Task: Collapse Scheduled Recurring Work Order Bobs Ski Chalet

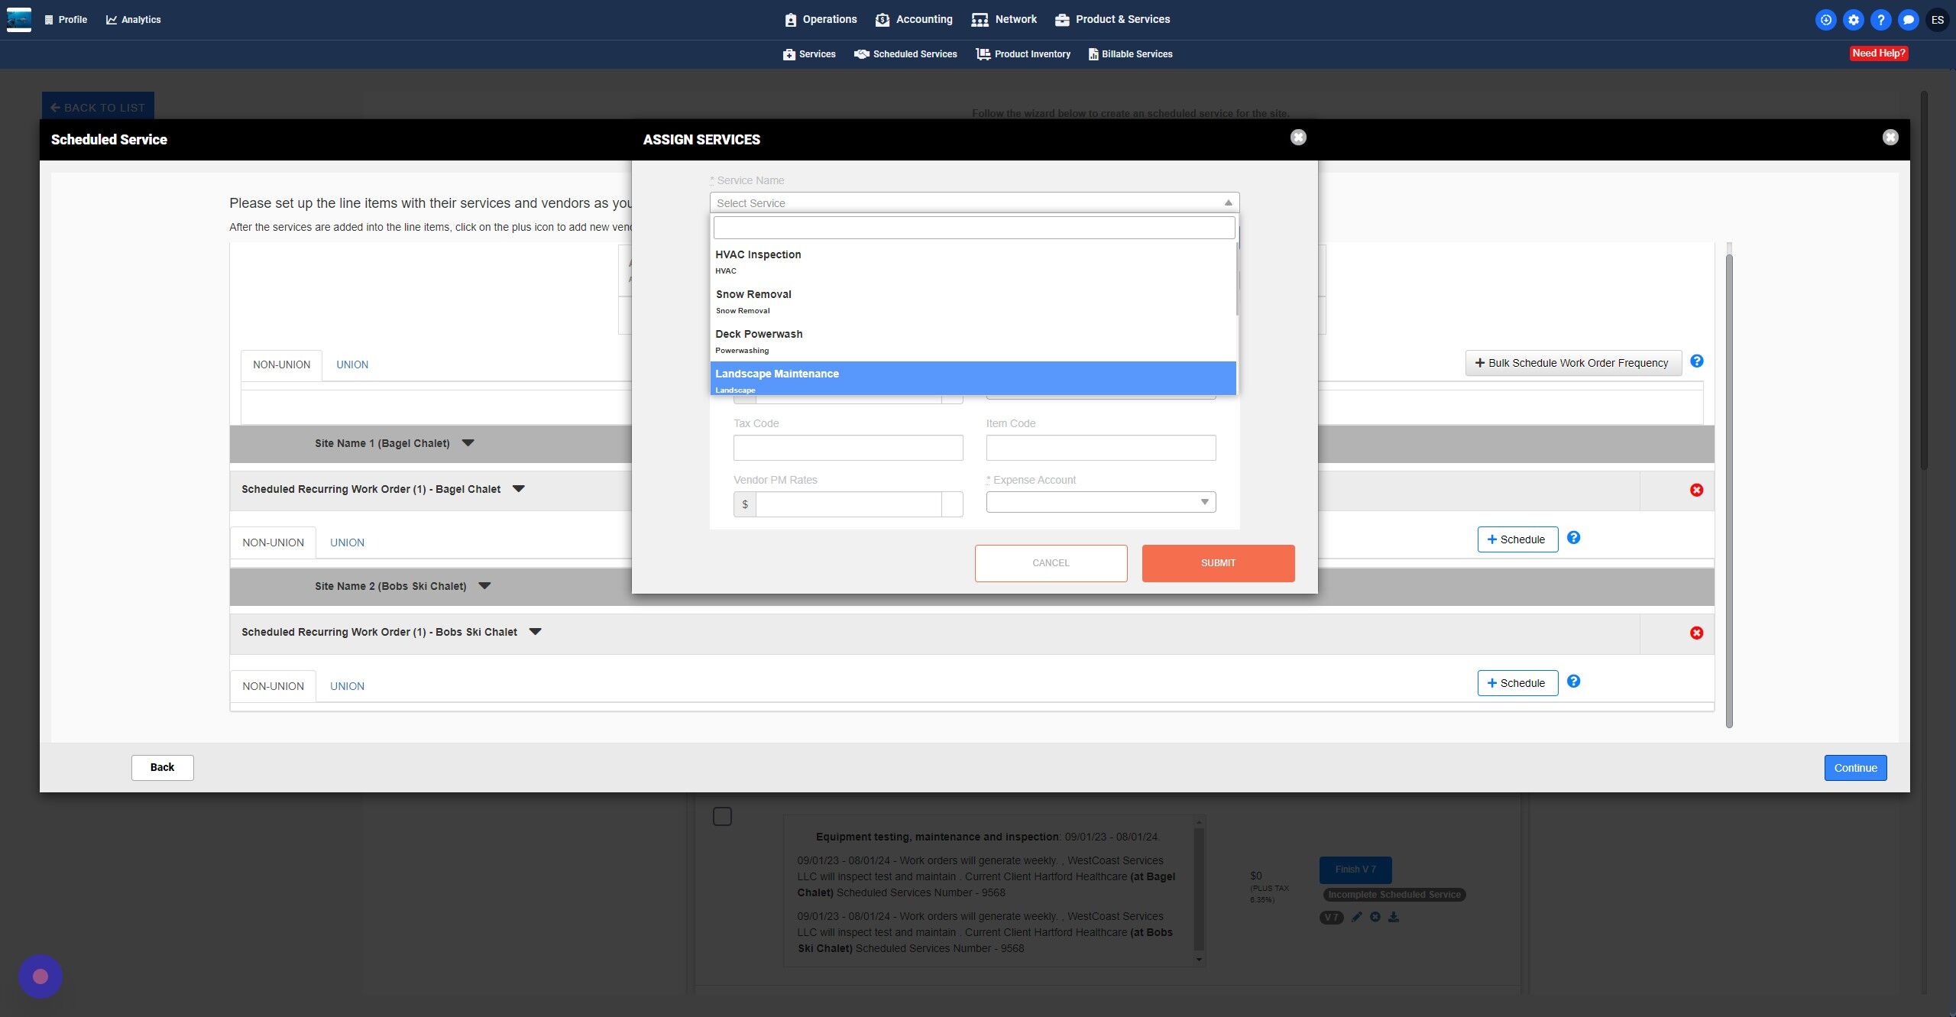Action: coord(535,632)
